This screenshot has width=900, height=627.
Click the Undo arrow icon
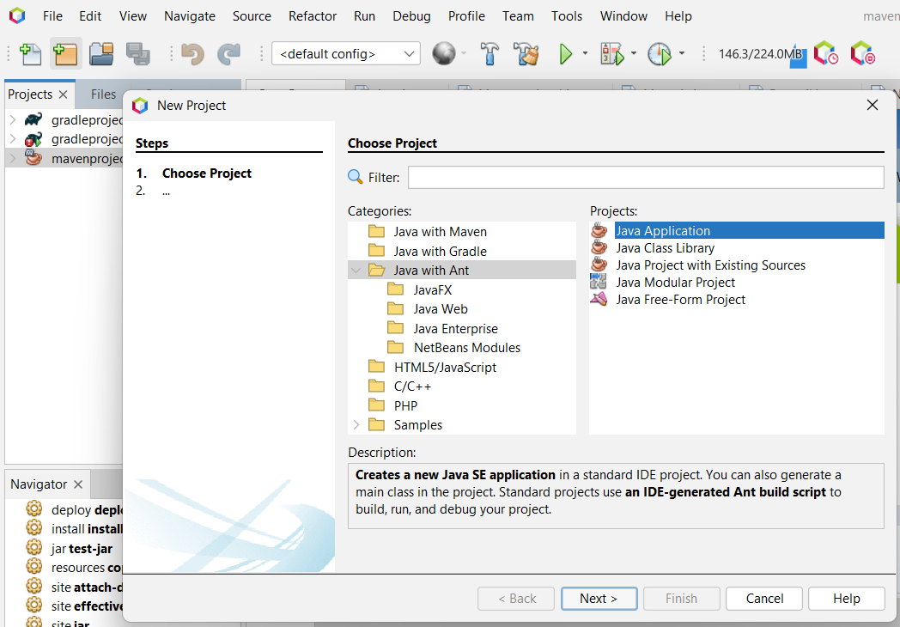point(192,54)
